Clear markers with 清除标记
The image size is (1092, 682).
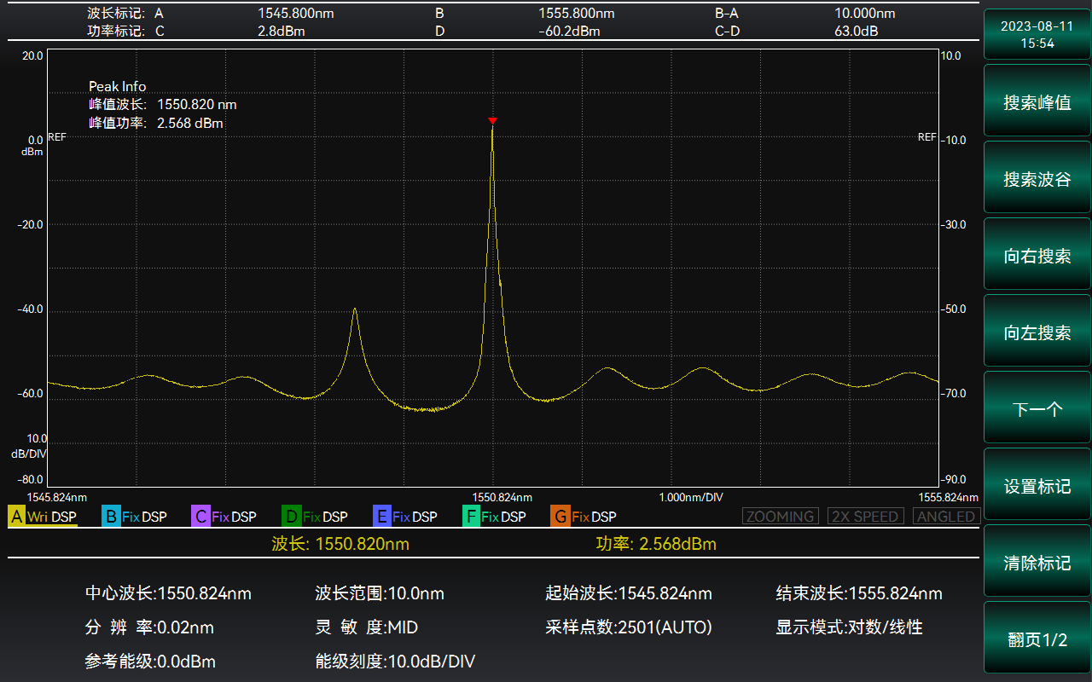(1037, 564)
